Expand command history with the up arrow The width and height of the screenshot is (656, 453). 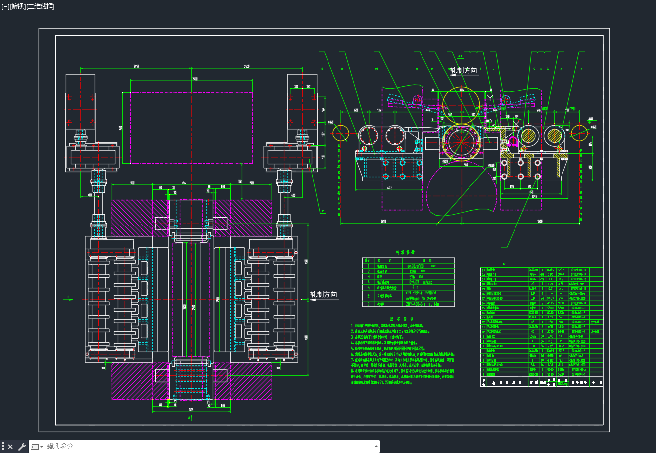click(x=376, y=446)
